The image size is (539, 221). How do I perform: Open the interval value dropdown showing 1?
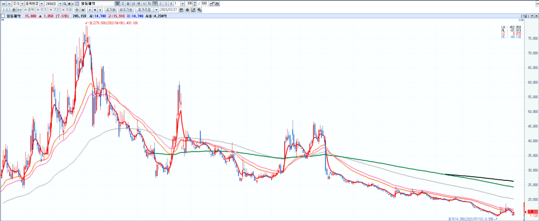pos(182,3)
